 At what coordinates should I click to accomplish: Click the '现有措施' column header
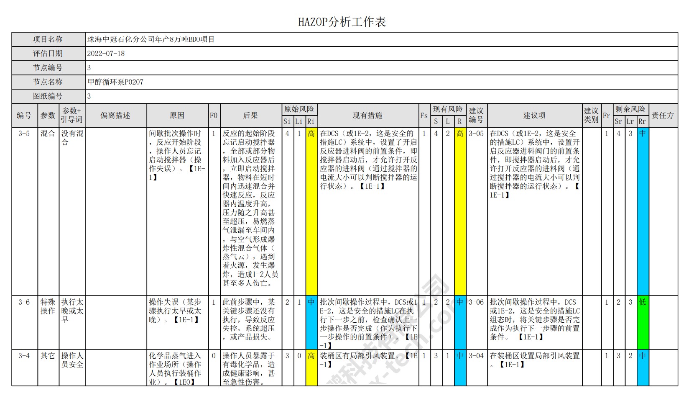tap(368, 116)
